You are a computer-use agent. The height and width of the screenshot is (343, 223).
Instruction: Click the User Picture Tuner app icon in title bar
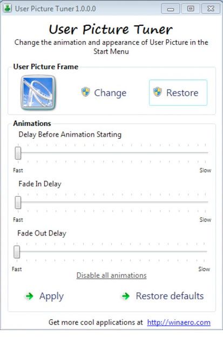[7, 9]
